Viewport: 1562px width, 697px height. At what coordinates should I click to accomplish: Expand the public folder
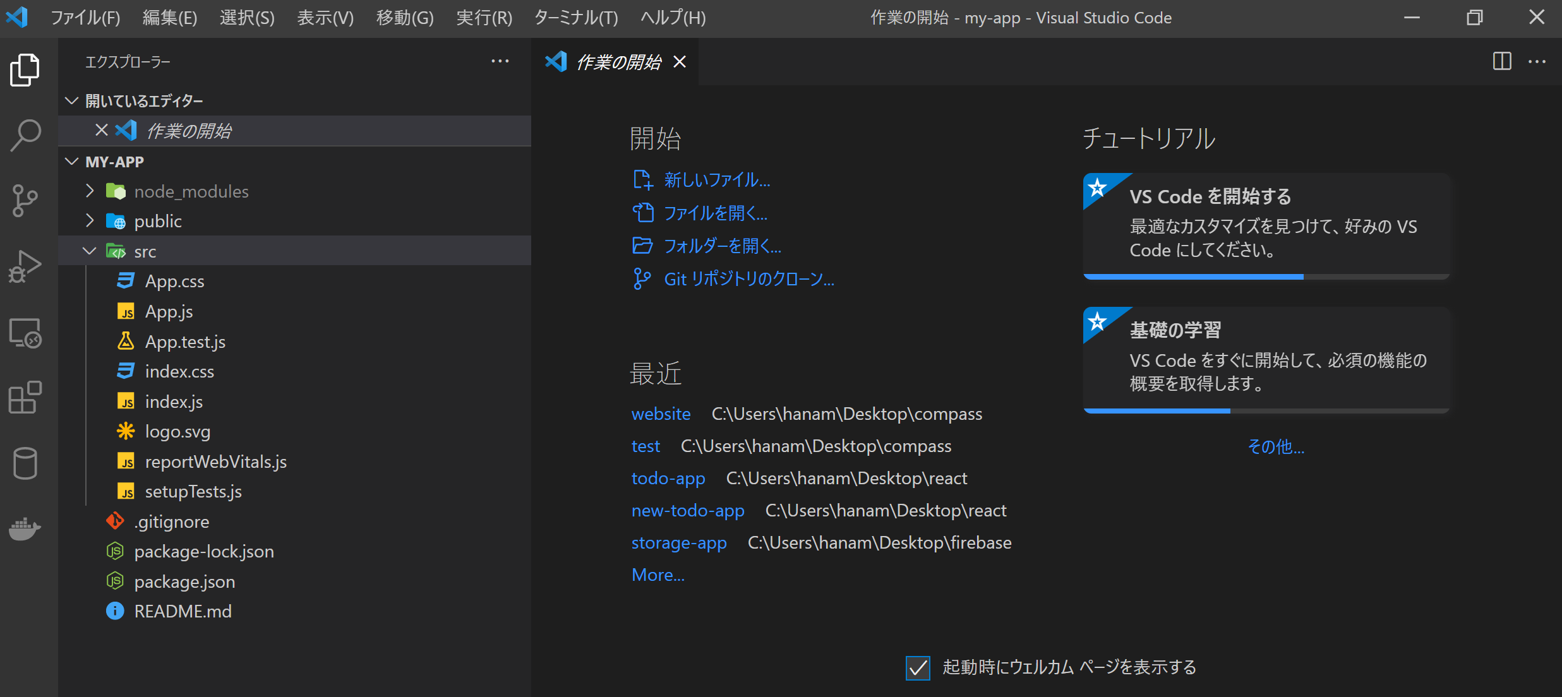click(x=90, y=221)
